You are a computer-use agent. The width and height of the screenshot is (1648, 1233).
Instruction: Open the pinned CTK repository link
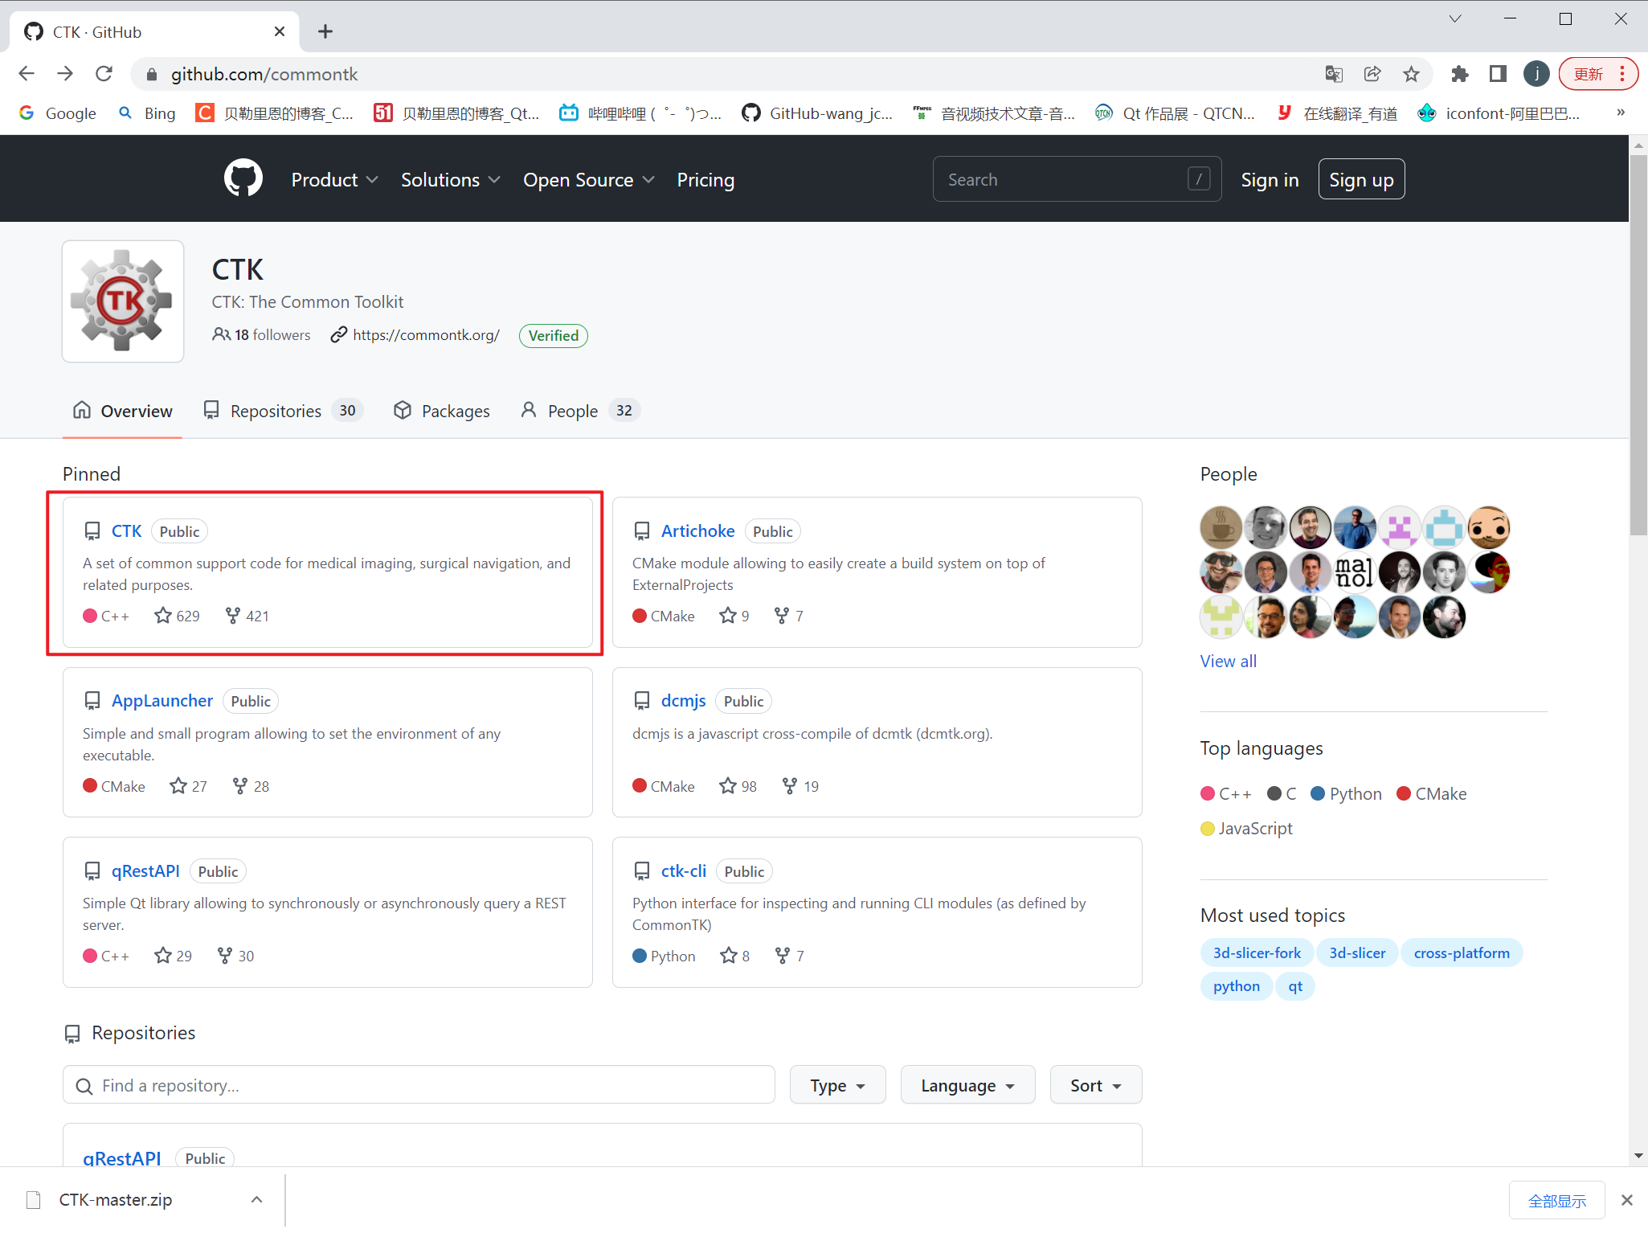click(x=126, y=530)
